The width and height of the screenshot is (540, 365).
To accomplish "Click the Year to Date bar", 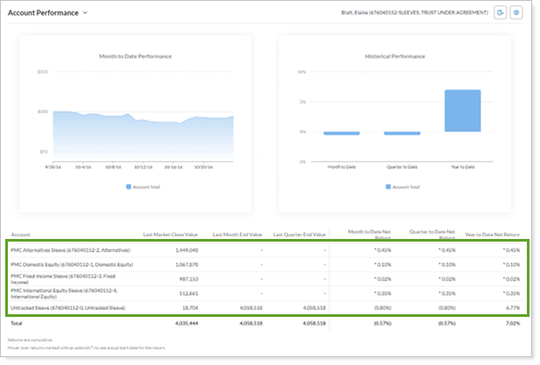I will point(462,111).
